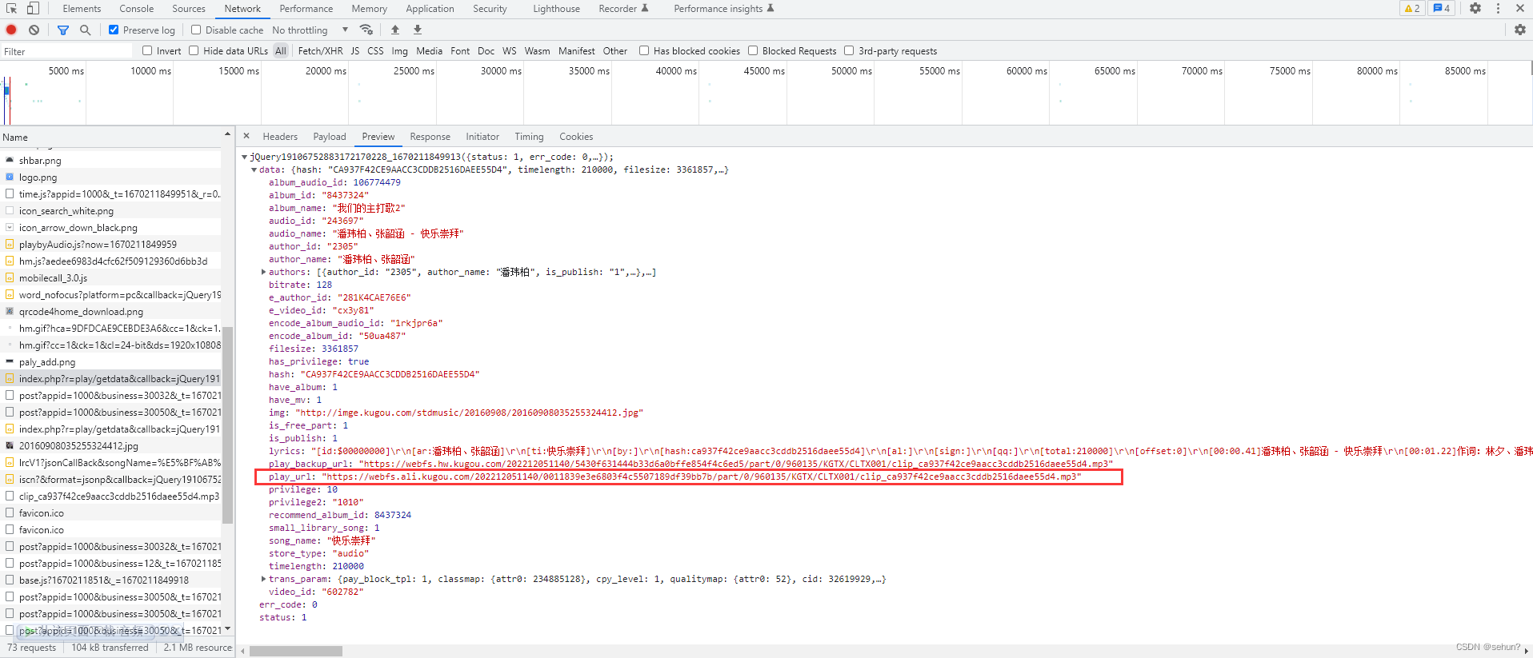Image resolution: width=1533 pixels, height=658 pixels.
Task: Open the Lighthouse panel
Action: click(x=557, y=9)
